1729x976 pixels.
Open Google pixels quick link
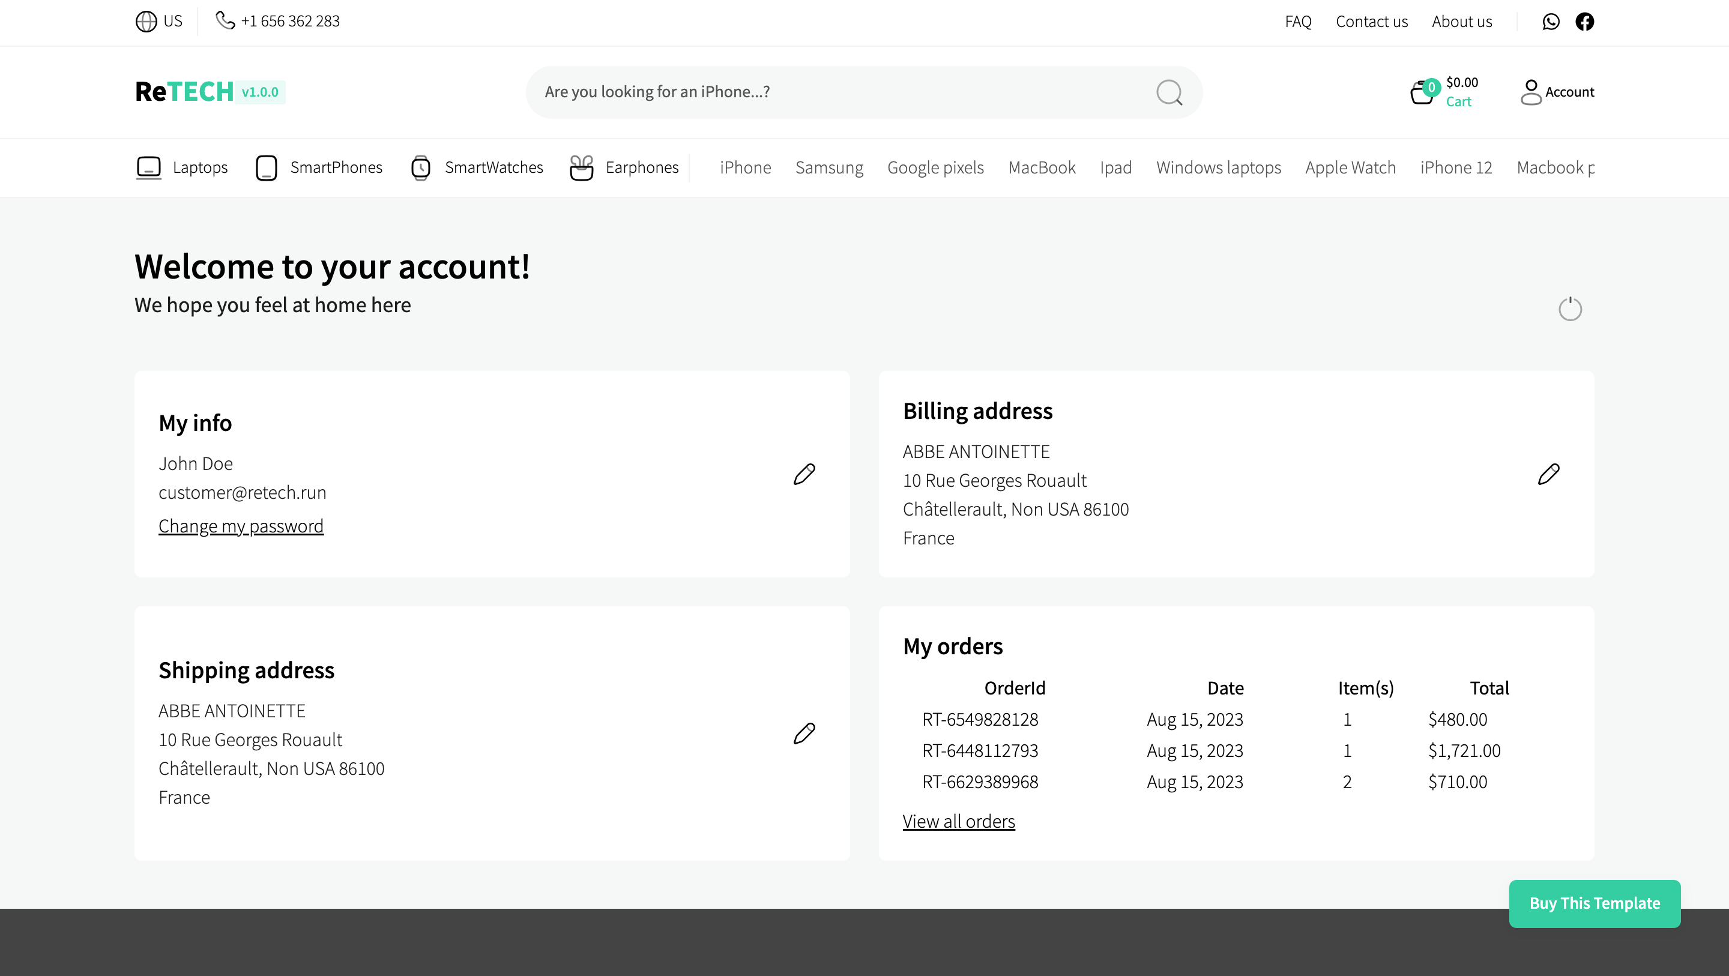(936, 168)
